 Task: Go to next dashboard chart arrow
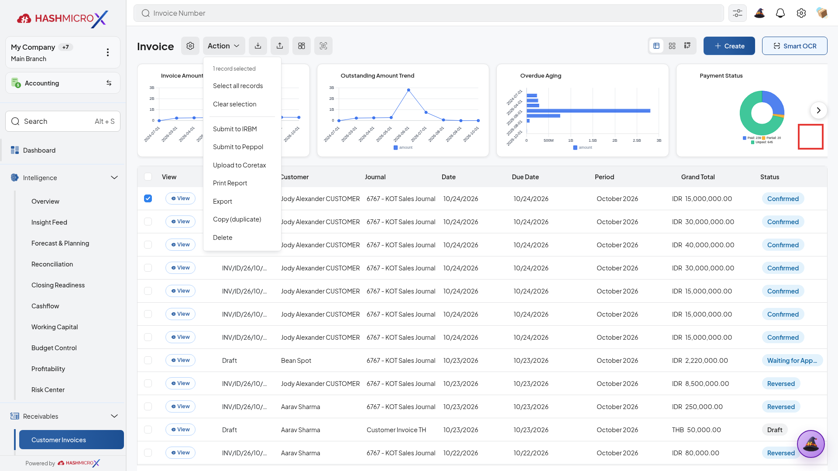click(x=819, y=110)
